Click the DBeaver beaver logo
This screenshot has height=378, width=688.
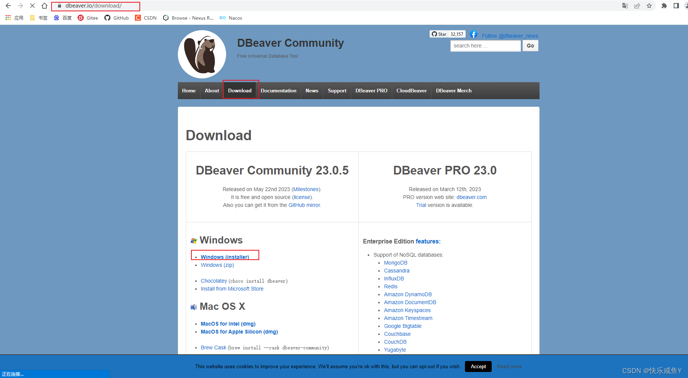[x=202, y=54]
